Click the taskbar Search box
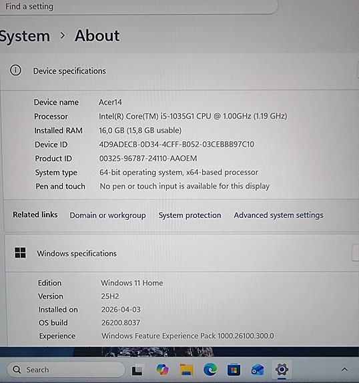The image size is (359, 383). [65, 370]
